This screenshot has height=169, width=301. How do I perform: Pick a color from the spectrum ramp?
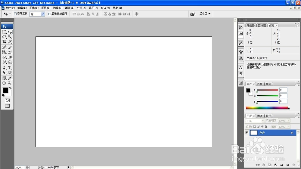point(267,108)
